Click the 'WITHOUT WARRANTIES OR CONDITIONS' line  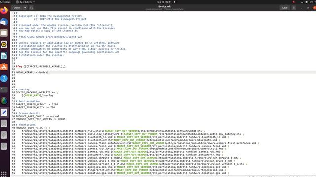tap(71, 49)
